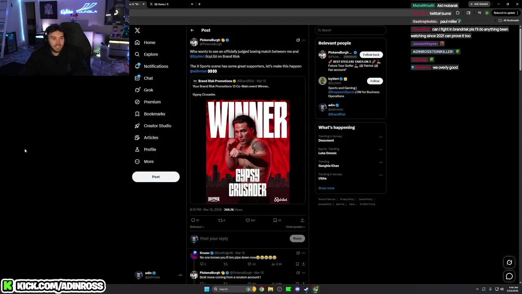Click Ask Gemini in browser
The height and width of the screenshot is (294, 522).
tap(479, 4)
